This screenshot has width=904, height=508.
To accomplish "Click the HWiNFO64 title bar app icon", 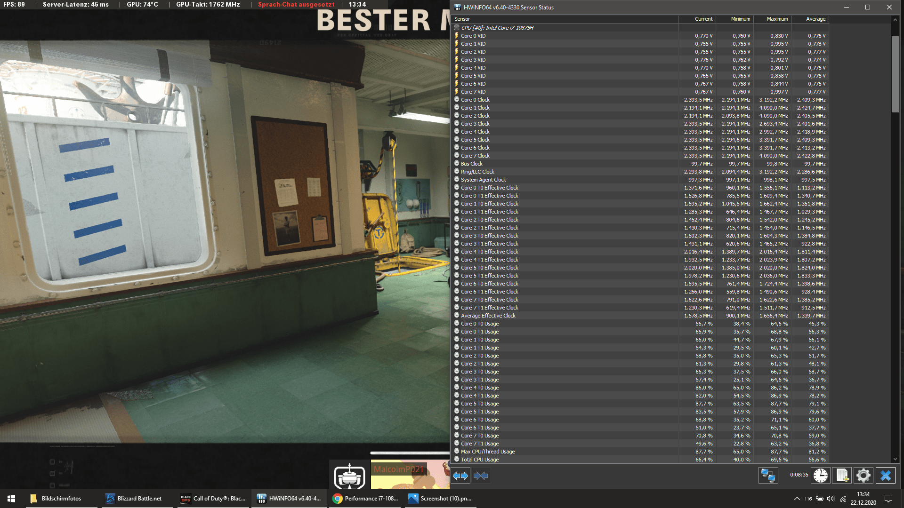I will 458,7.
